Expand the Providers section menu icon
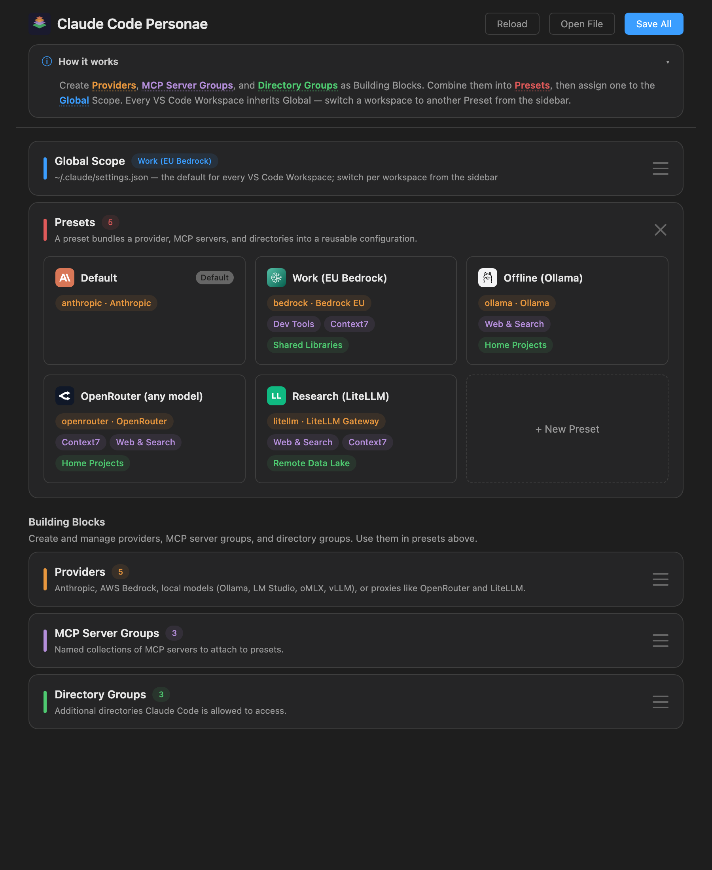 tap(660, 579)
